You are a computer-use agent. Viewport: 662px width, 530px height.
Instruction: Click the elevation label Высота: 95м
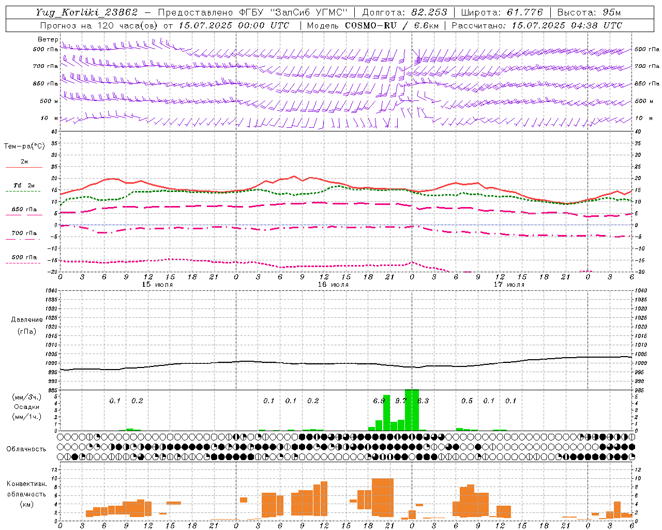(589, 12)
